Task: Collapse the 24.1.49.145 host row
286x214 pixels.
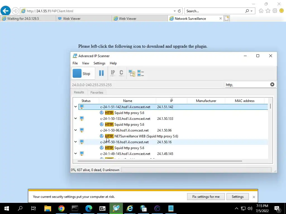Action: point(75,154)
